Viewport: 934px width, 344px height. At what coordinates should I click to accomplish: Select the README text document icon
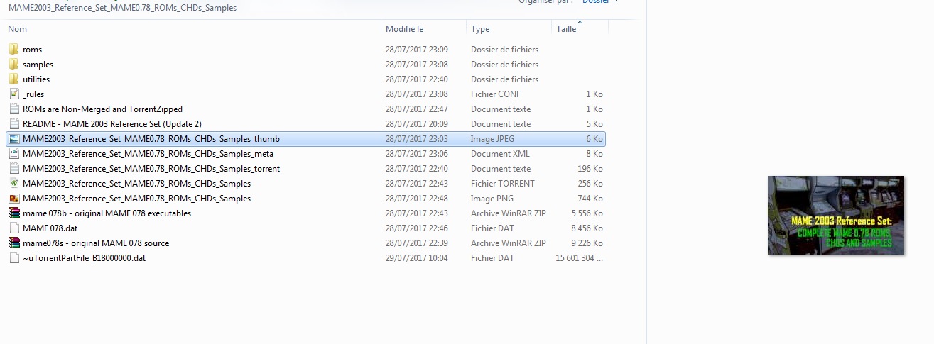click(x=14, y=124)
